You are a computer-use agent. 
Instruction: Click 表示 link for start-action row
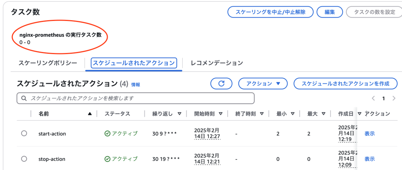[x=370, y=134]
